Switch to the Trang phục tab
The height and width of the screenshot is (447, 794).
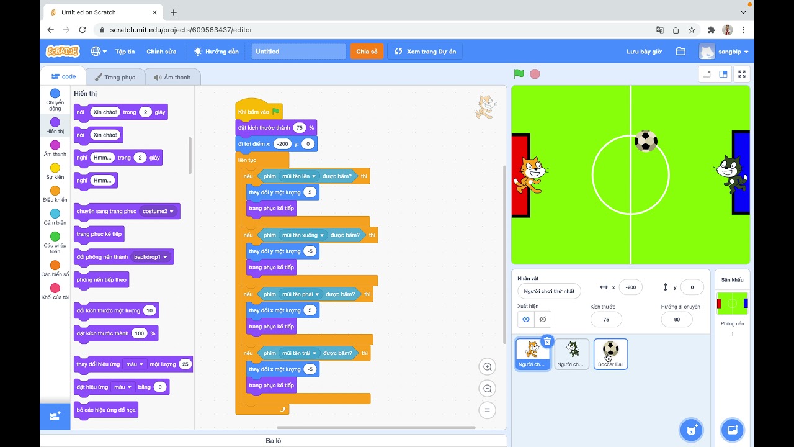[x=115, y=77]
